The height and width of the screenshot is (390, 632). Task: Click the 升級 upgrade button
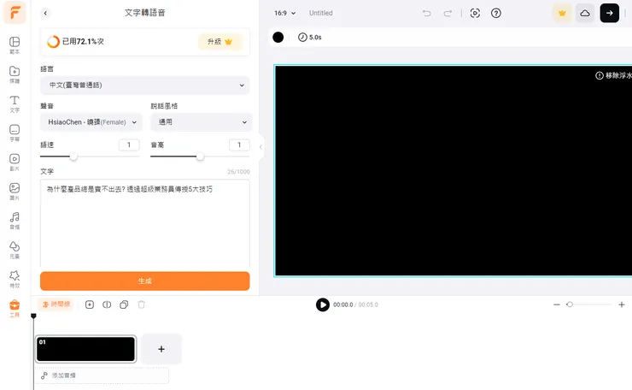[x=219, y=42]
